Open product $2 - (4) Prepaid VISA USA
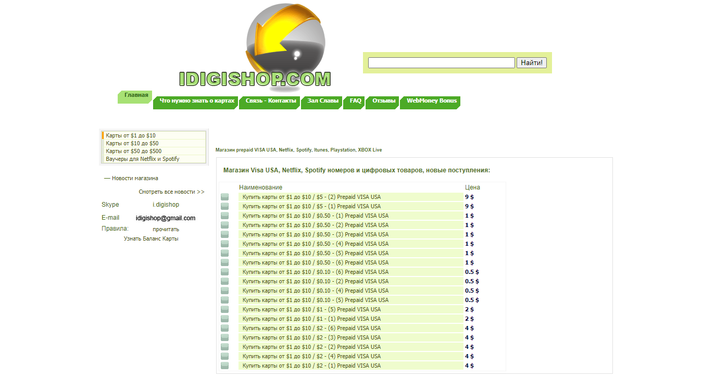 (311, 356)
